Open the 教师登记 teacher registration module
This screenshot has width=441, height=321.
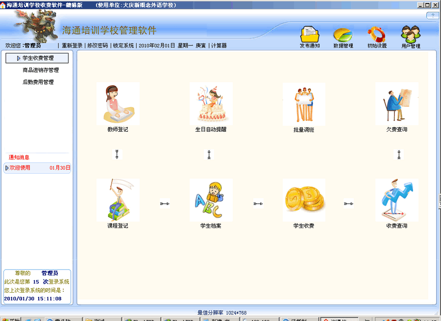(118, 104)
